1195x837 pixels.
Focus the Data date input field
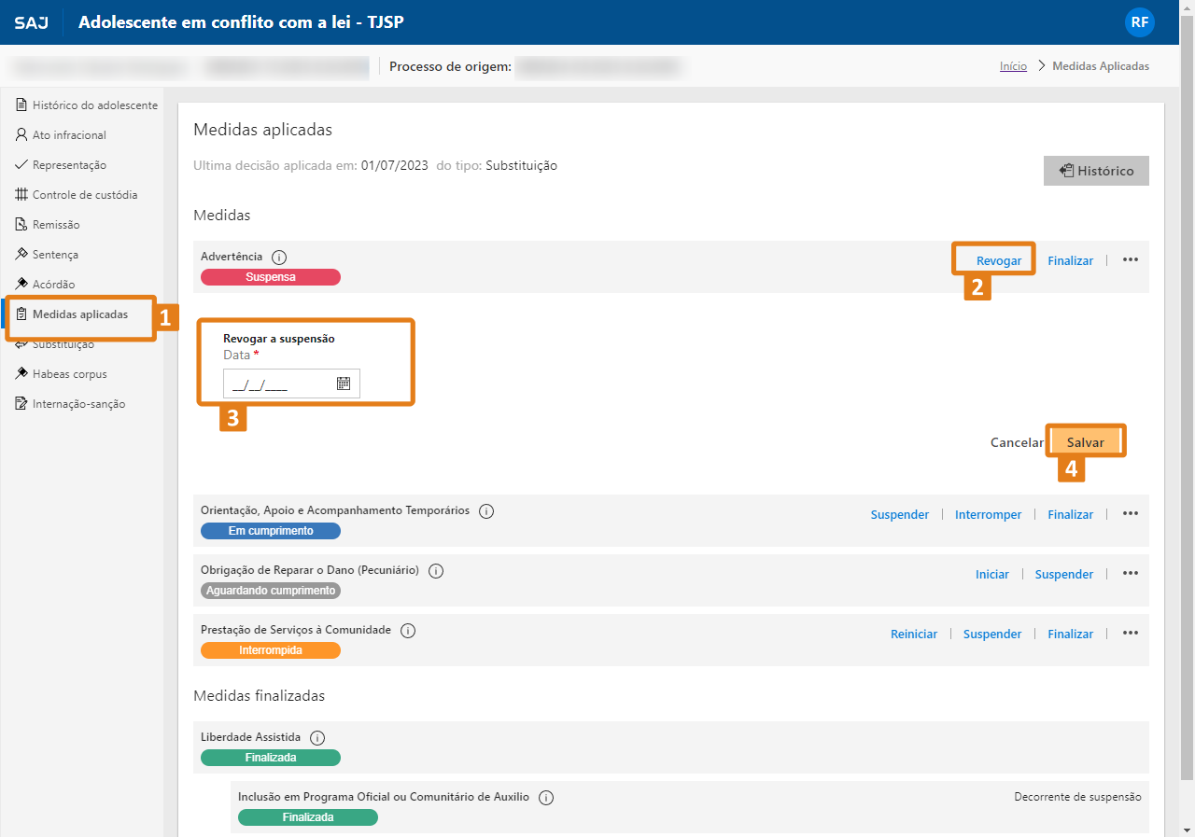pos(291,384)
